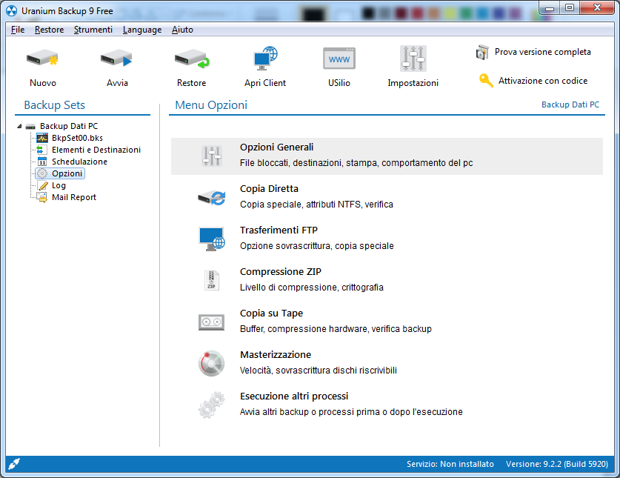
Task: Open USilio www icon
Action: point(339,59)
